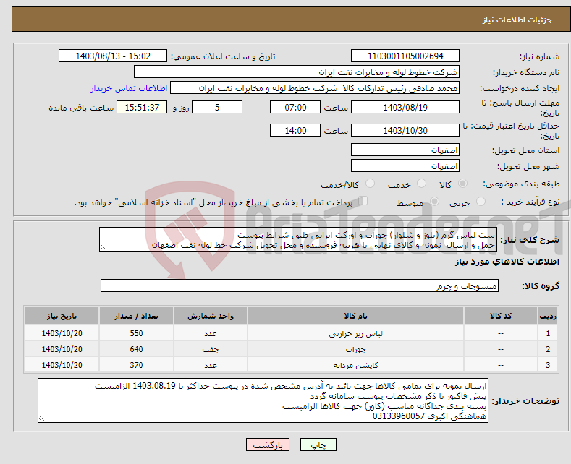
Task: Click quantity cell 640
Action: click(x=136, y=349)
